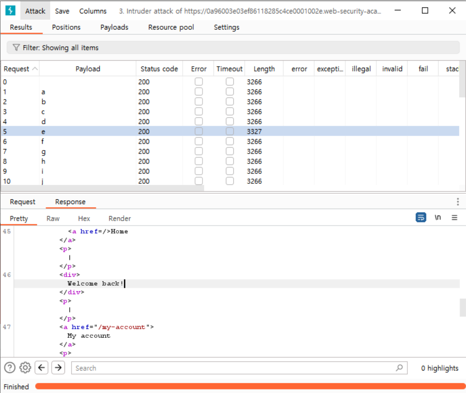Switch to the Settings tab

click(x=227, y=27)
